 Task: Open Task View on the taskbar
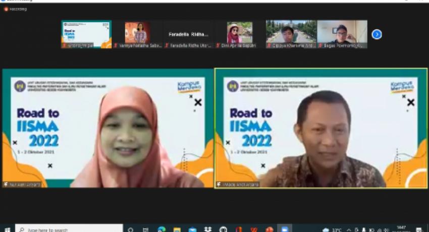pos(145,229)
